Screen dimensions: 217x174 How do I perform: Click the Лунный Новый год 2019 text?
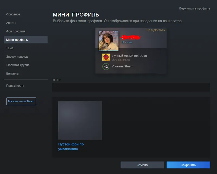130,56
